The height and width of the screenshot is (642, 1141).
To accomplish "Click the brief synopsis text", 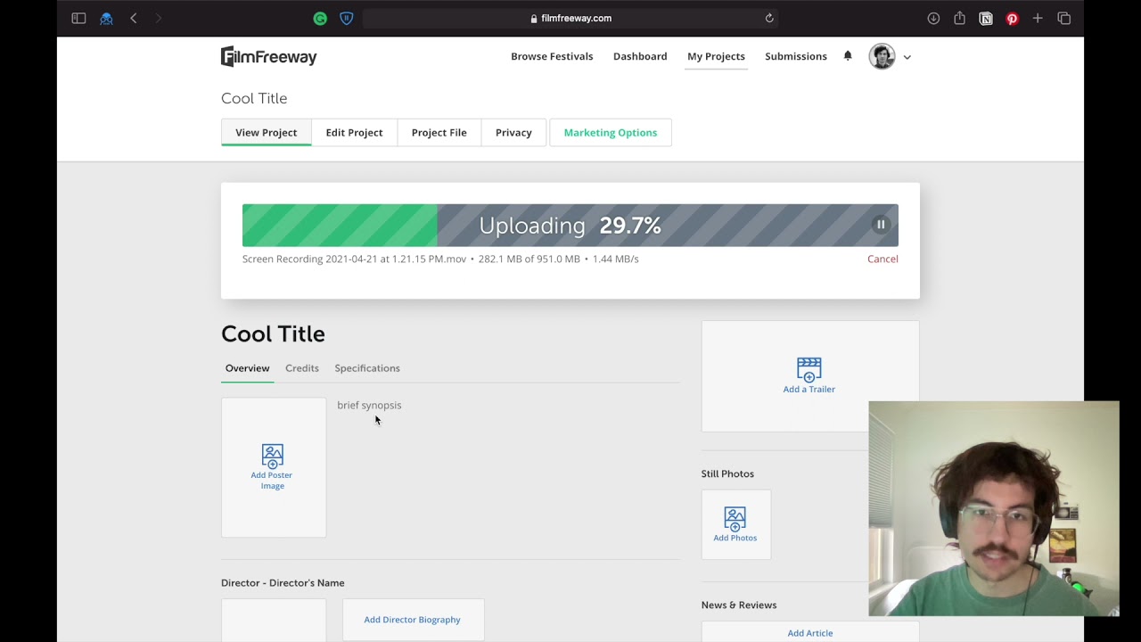I will point(369,405).
